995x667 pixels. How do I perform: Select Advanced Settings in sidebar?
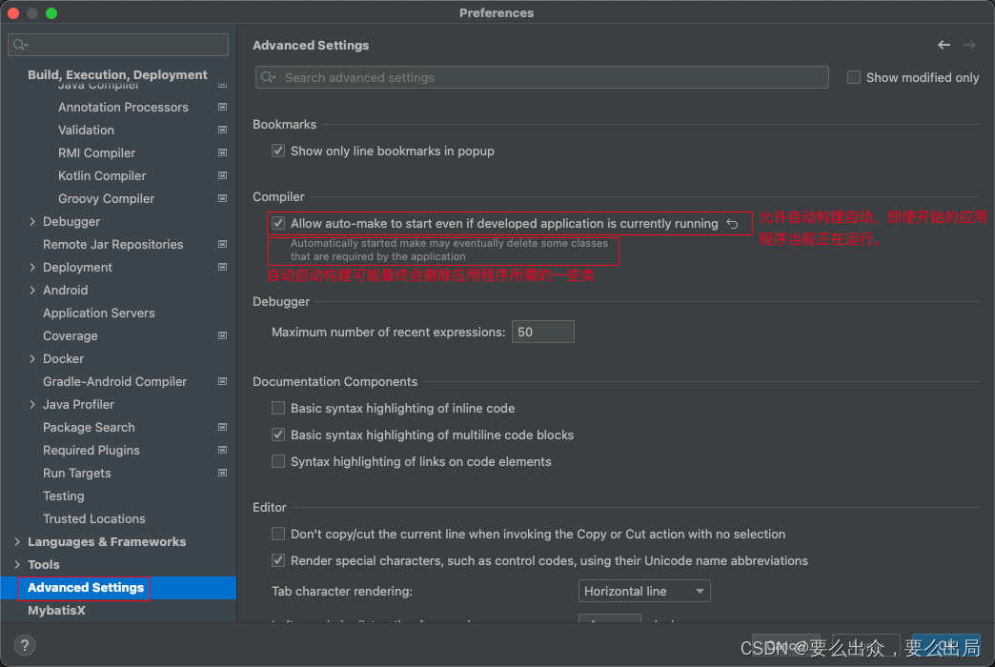pyautogui.click(x=86, y=587)
